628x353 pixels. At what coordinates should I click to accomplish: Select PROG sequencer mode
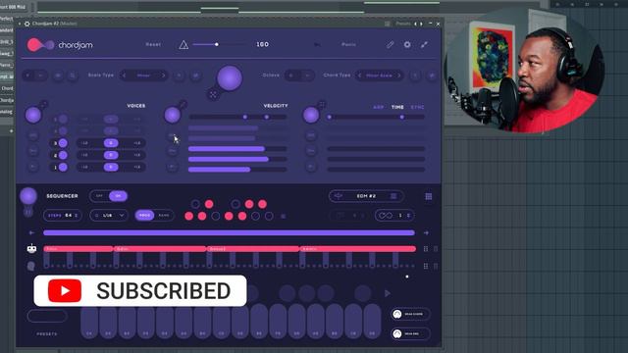pyautogui.click(x=144, y=216)
